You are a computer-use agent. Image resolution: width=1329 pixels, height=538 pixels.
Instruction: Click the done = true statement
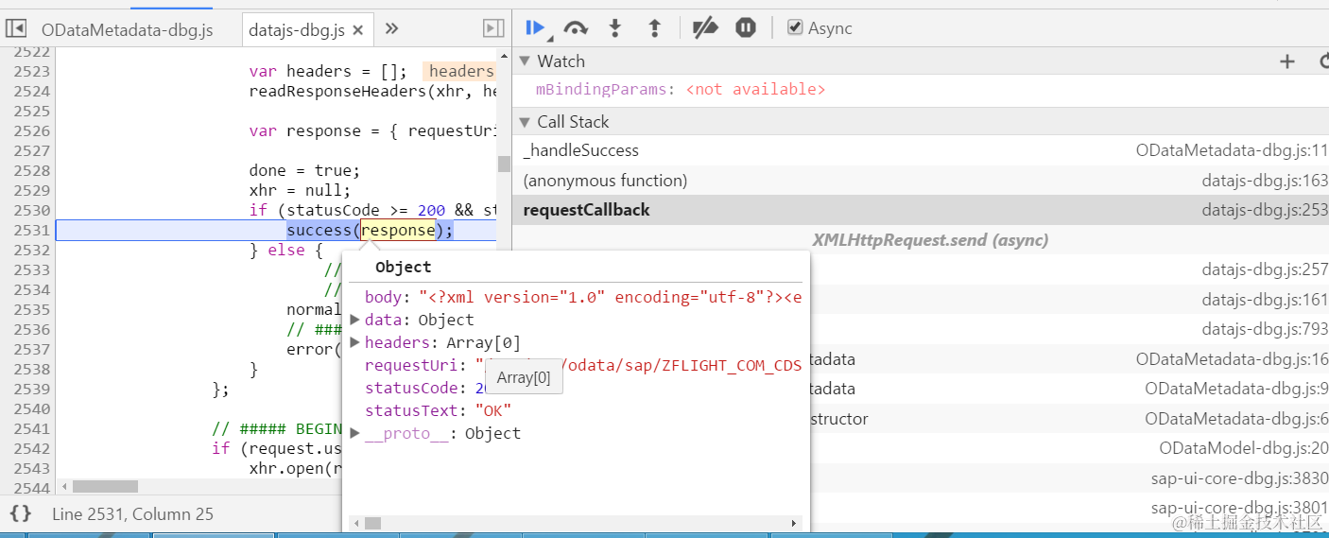(304, 170)
